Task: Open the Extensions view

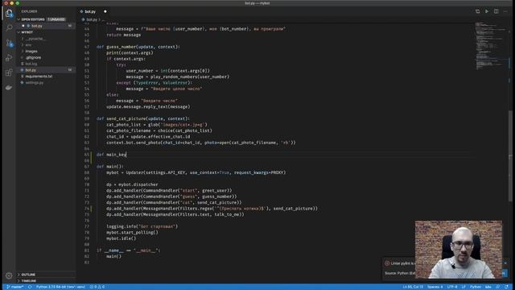Action: tap(9, 72)
